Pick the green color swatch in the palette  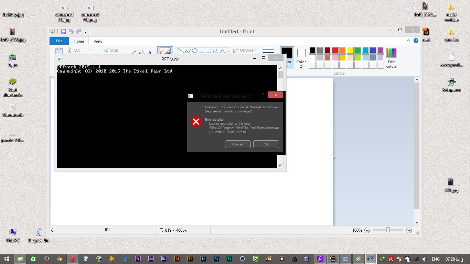point(357,50)
